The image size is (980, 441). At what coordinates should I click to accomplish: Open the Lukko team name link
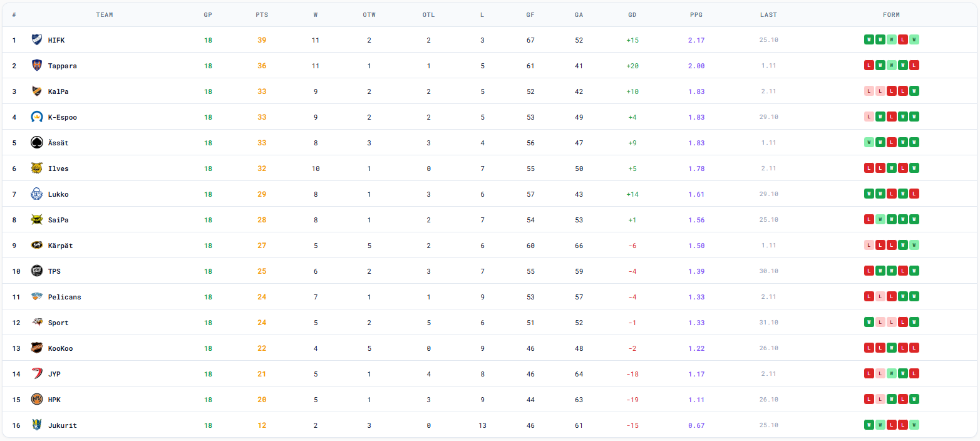pyautogui.click(x=58, y=195)
